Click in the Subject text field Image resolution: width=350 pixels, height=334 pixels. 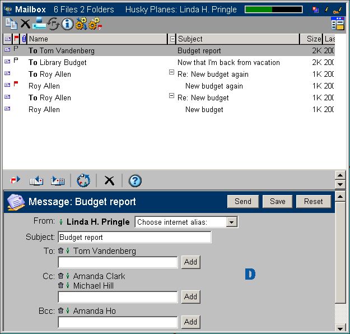[x=134, y=238]
